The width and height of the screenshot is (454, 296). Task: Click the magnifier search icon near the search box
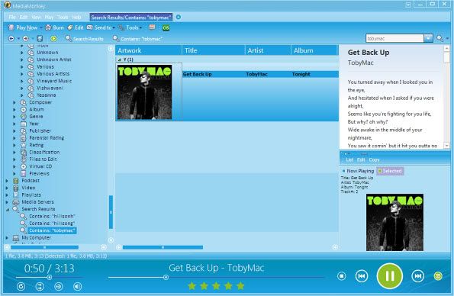pos(440,38)
